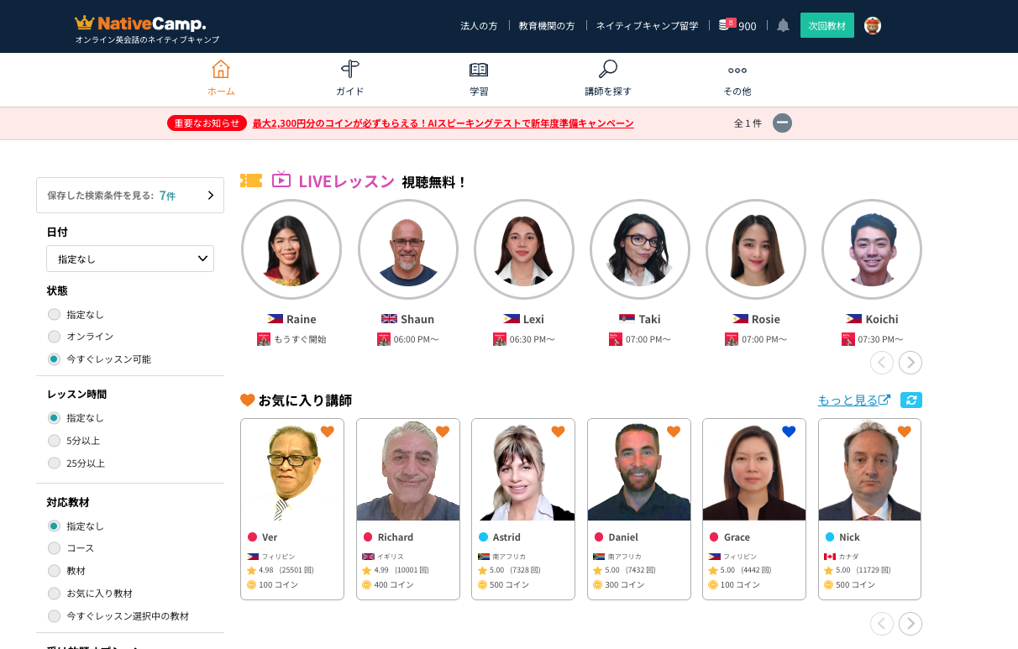1018x649 pixels.
Task: Collapse the announcement bar with minus icon
Action: click(x=782, y=123)
